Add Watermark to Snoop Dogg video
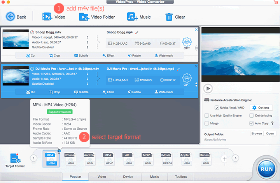 pyautogui.click(x=164, y=56)
